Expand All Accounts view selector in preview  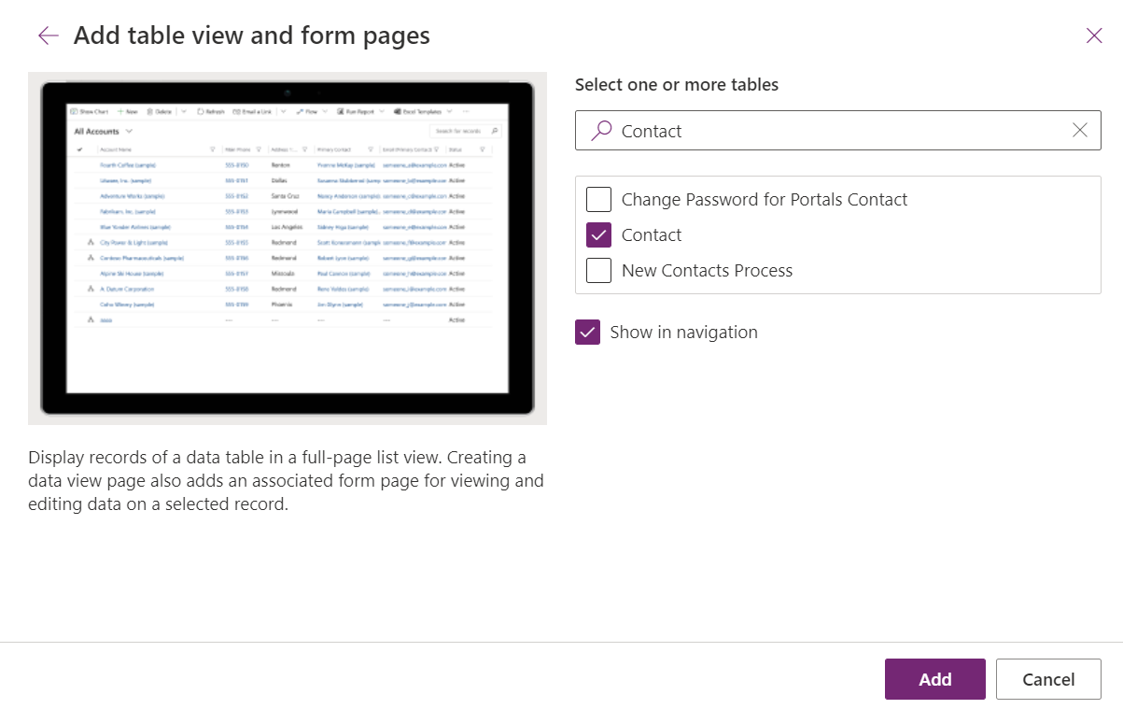[129, 132]
